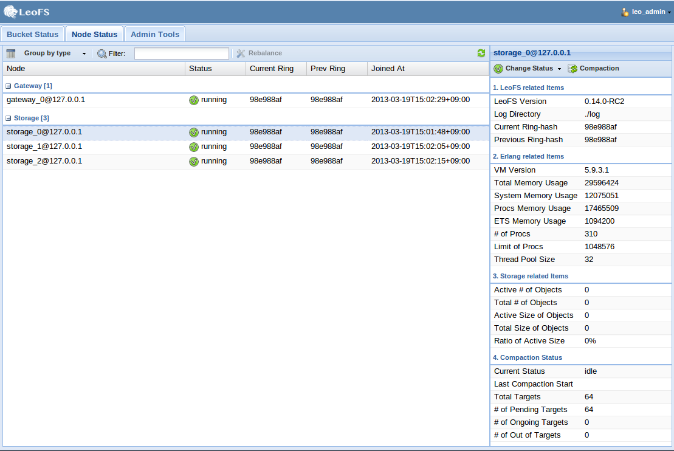The image size is (674, 451).
Task: Click the magnifier Filter icon
Action: [101, 53]
